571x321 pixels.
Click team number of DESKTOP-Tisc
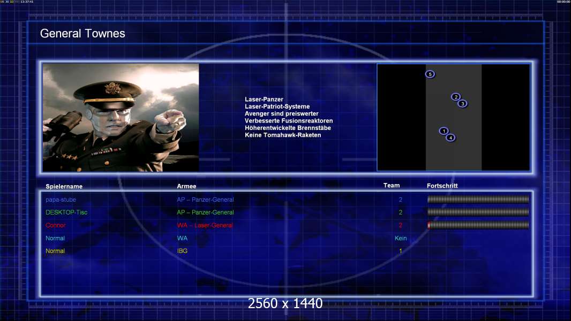tap(401, 212)
